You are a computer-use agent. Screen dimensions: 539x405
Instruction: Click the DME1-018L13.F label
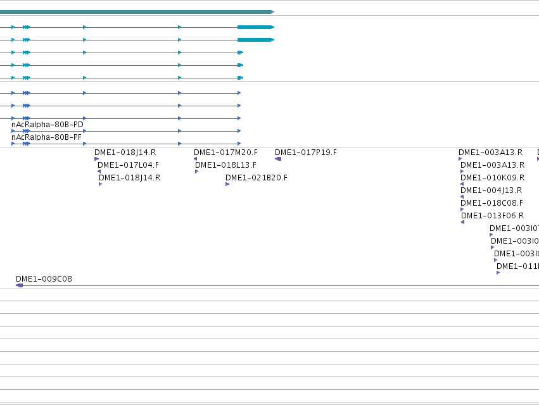tap(226, 165)
